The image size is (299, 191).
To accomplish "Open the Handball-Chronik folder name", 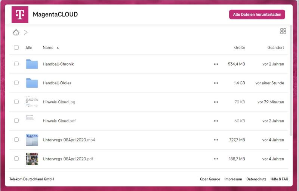I will (x=58, y=64).
